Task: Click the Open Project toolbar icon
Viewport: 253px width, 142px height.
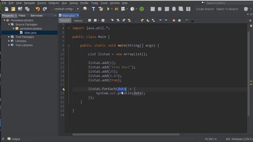Action: tap(20, 9)
